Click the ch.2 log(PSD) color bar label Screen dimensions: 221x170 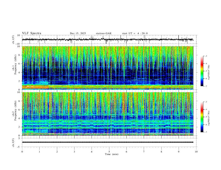pyautogui.click(x=209, y=118)
